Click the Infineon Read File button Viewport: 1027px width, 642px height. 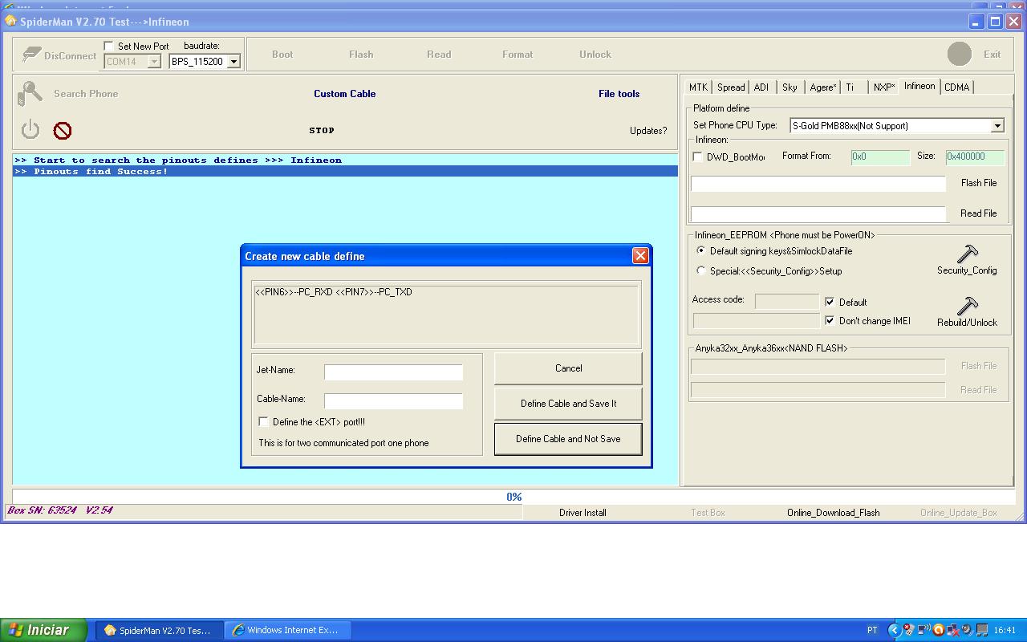tap(979, 213)
